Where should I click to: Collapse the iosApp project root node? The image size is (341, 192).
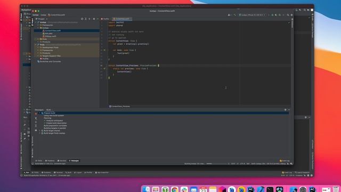click(x=36, y=22)
